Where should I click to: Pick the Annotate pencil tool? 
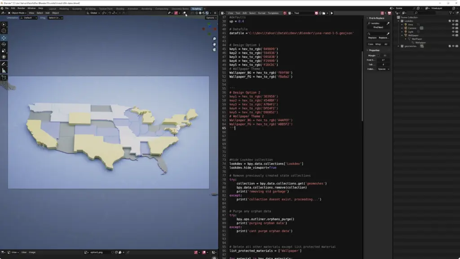pyautogui.click(x=4, y=64)
